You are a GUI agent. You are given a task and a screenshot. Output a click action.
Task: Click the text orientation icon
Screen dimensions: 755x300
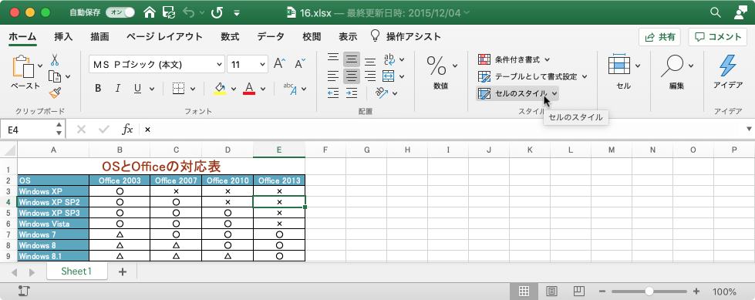pyautogui.click(x=383, y=93)
